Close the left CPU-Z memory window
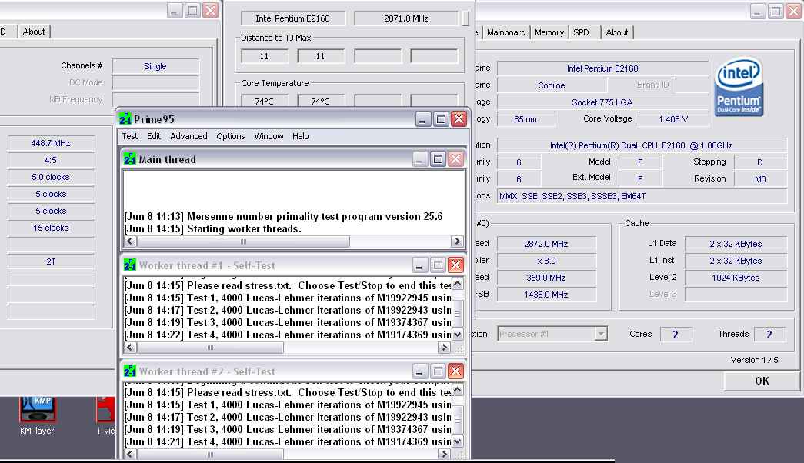The image size is (804, 463). [x=210, y=11]
